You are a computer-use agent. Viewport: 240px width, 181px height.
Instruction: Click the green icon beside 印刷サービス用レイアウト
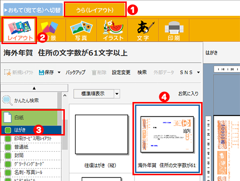click(8, 138)
